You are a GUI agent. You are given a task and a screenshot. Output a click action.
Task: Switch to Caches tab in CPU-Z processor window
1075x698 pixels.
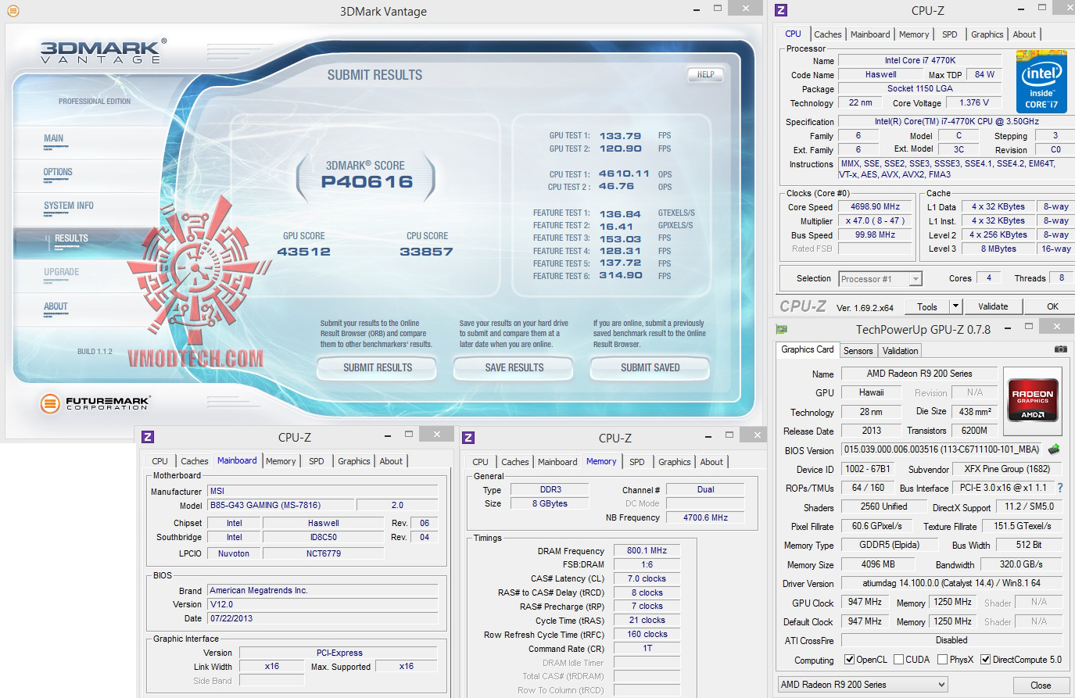(827, 34)
